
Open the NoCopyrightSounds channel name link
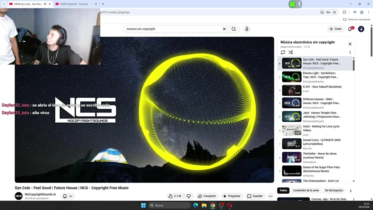(x=39, y=194)
